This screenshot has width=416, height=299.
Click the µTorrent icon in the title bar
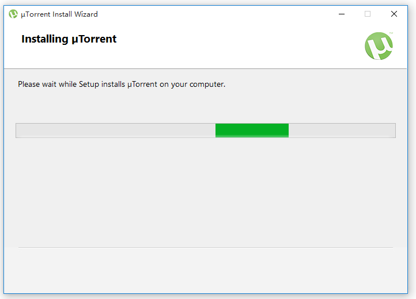pos(13,14)
